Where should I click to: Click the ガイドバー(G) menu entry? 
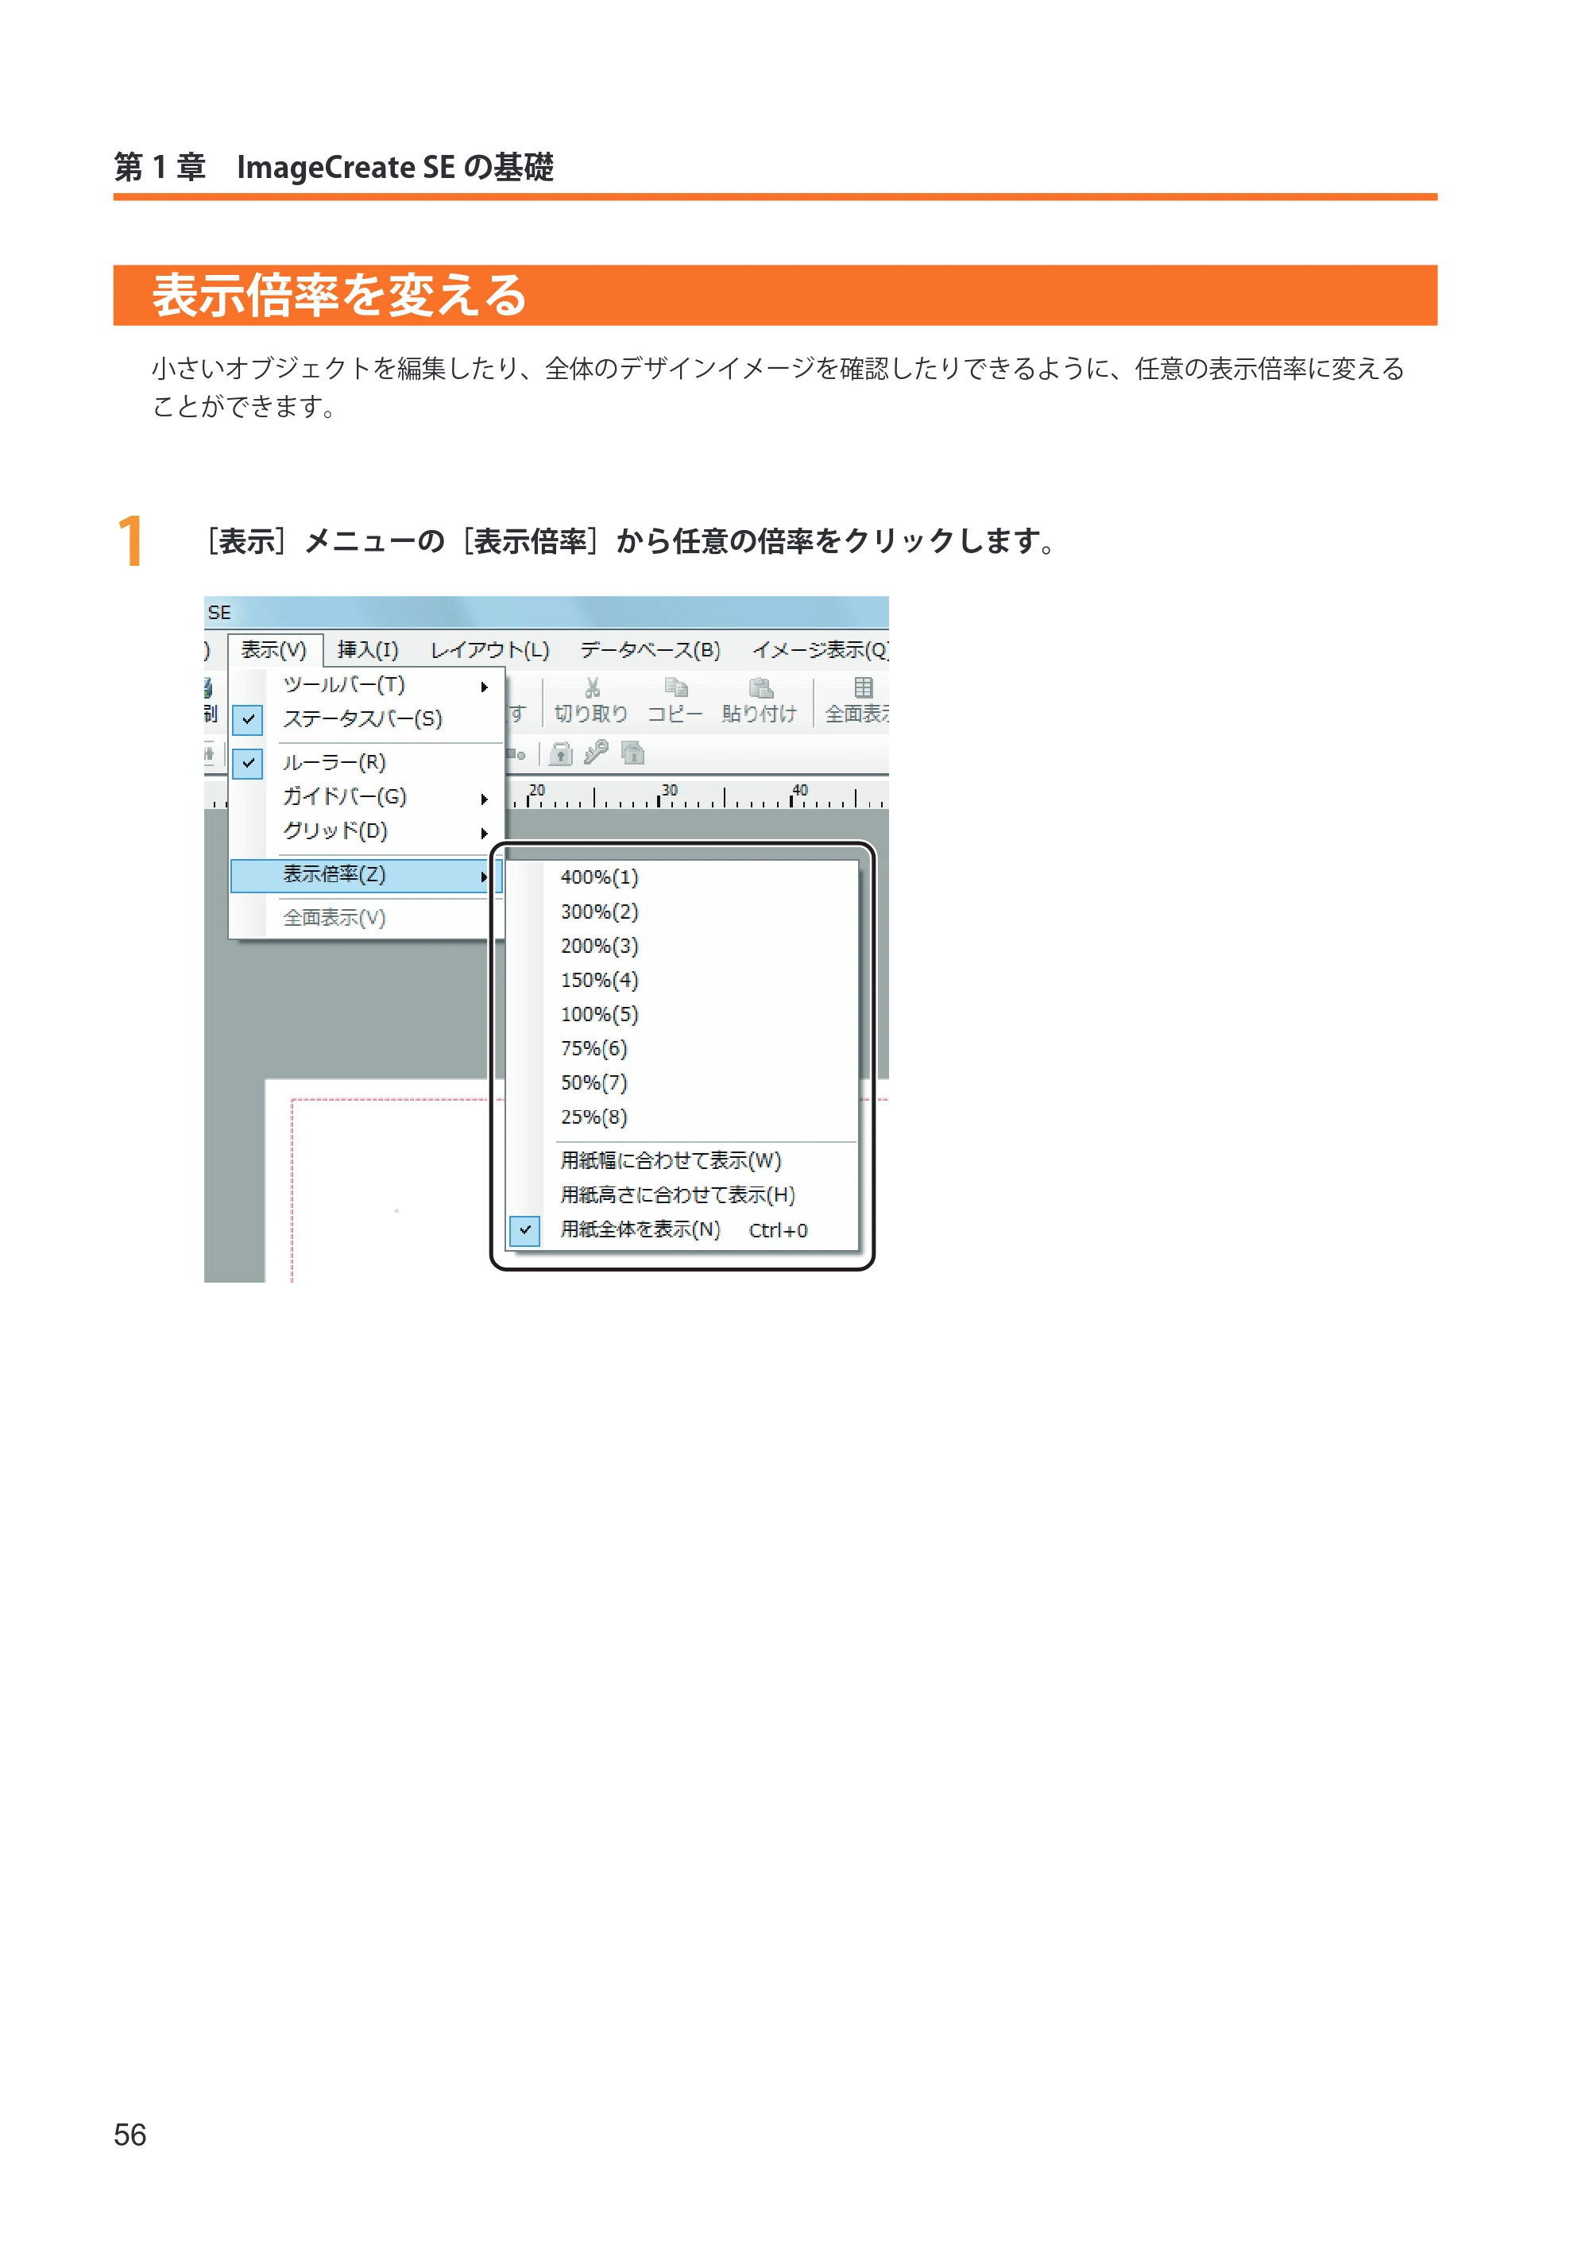(x=366, y=797)
